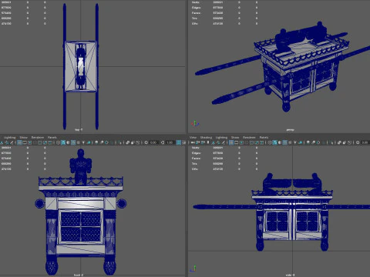Click 'UVs' HUD label in side panel
The image size is (370, 277).
click(x=194, y=169)
